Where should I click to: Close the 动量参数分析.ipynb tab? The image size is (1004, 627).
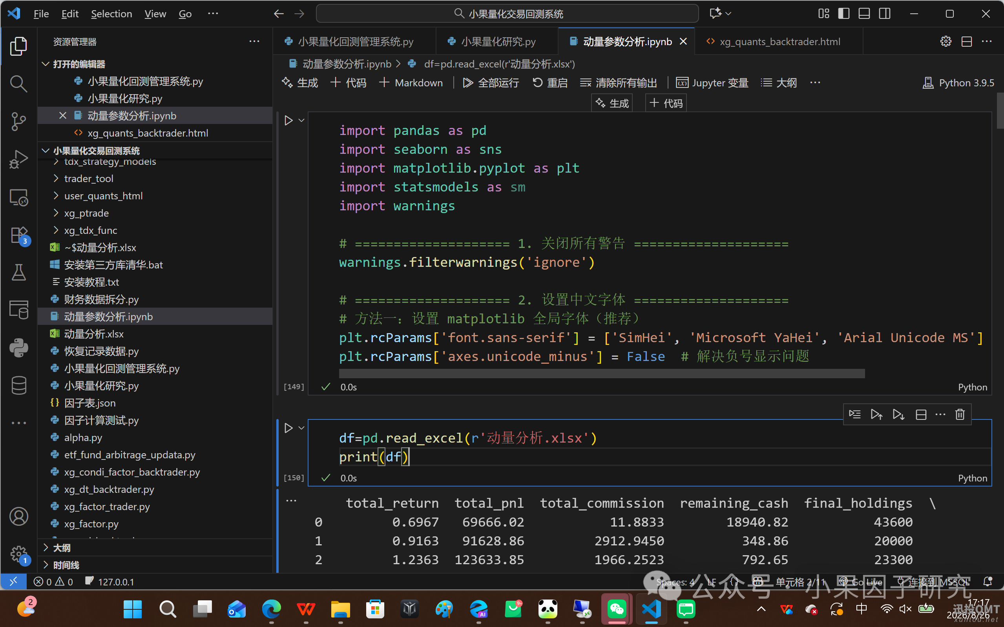[683, 42]
